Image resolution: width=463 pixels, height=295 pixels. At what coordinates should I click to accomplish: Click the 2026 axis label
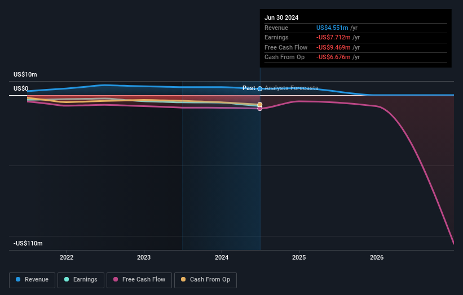pos(377,257)
